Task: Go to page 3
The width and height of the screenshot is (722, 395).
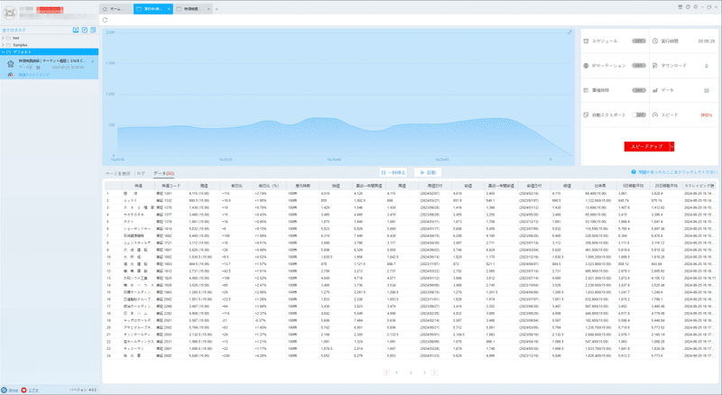Action: click(x=424, y=372)
